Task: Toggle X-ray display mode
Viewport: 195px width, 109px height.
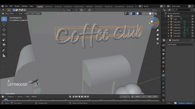Action: pyautogui.click(x=144, y=14)
